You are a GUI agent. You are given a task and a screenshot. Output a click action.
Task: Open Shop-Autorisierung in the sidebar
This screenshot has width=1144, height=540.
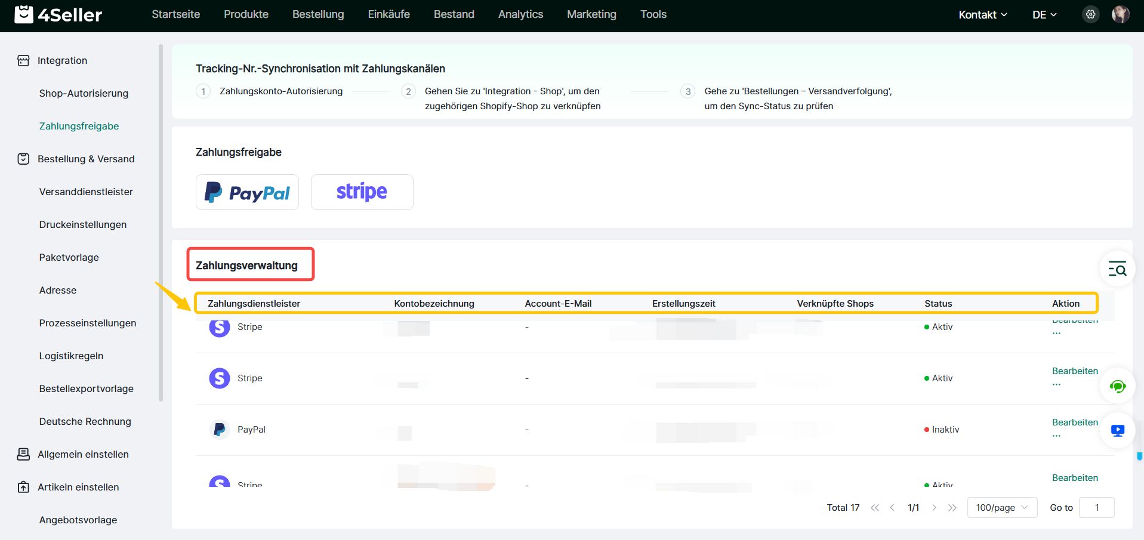[x=84, y=93]
